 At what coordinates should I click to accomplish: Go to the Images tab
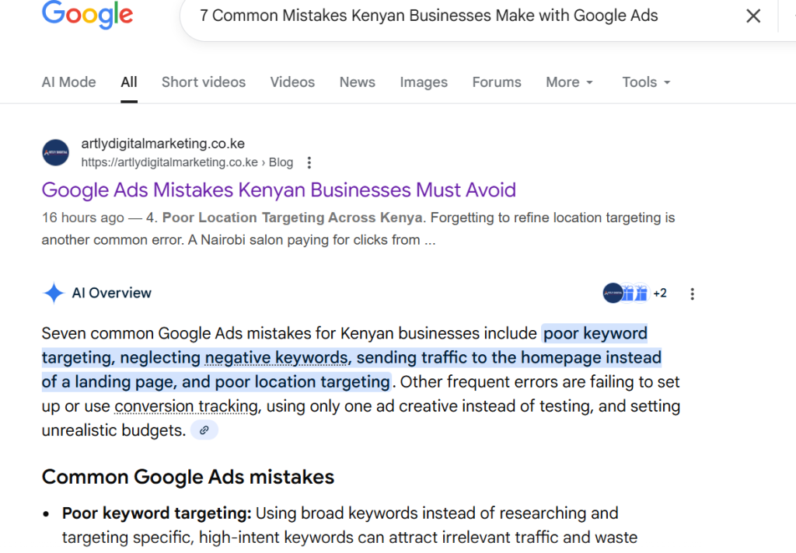click(424, 82)
